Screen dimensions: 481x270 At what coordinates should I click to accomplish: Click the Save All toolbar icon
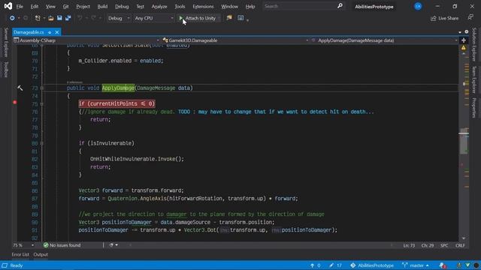[x=68, y=18]
